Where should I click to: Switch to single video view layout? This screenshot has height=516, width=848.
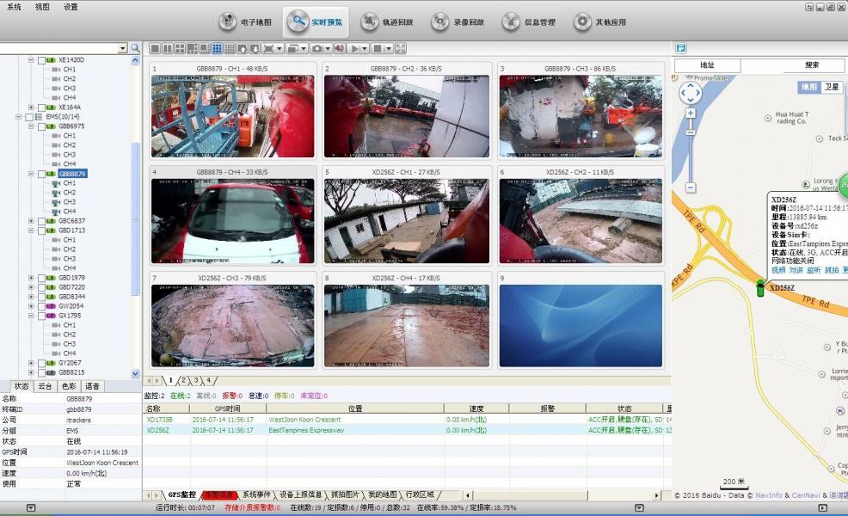pos(157,49)
